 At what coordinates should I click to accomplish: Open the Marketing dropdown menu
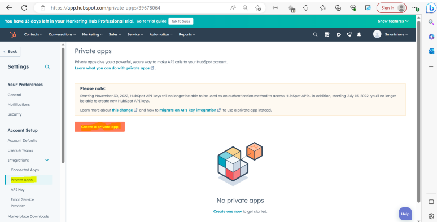pos(92,34)
